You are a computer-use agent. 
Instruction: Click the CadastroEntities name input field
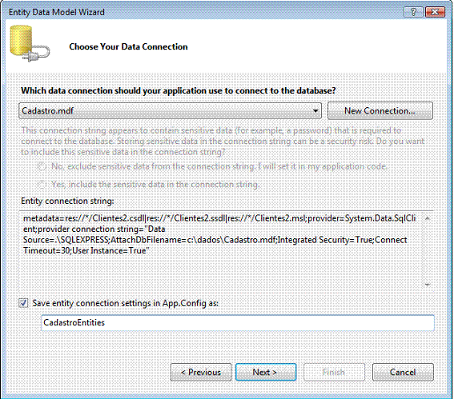[238, 323]
